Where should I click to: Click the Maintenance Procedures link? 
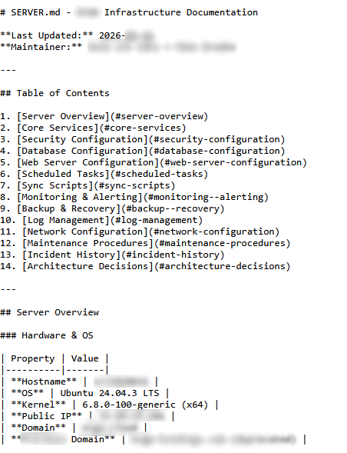point(157,244)
